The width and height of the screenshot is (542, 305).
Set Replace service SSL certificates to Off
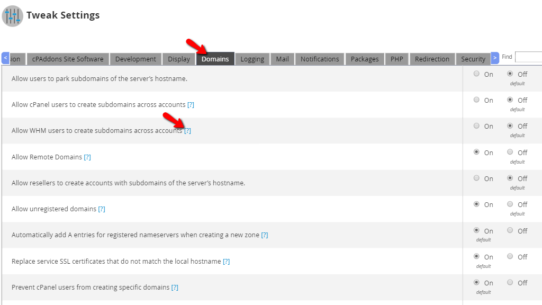(x=510, y=256)
